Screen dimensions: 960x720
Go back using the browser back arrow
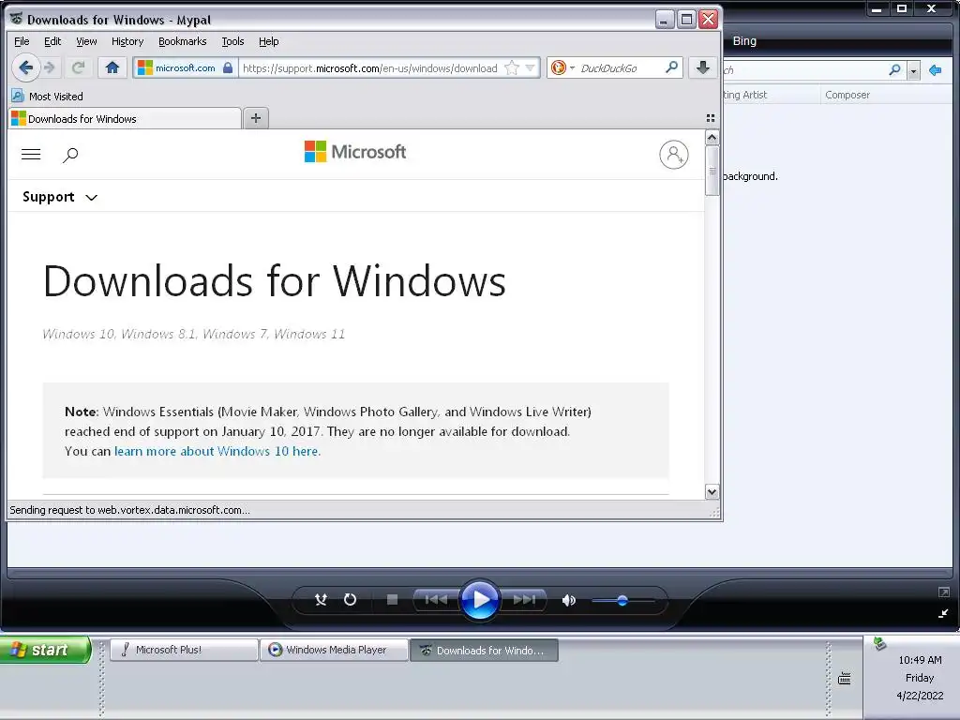click(x=25, y=67)
